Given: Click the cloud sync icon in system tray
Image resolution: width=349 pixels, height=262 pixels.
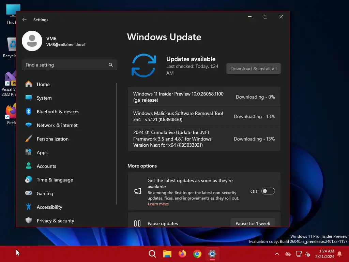Looking at the screenshot, I should (x=288, y=254).
